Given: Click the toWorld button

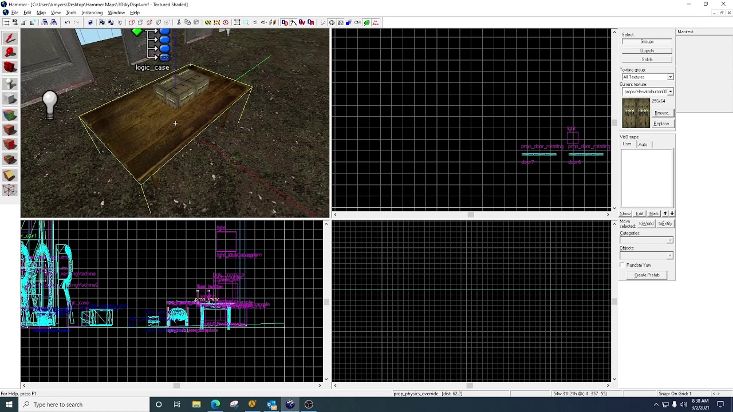Looking at the screenshot, I should 646,224.
